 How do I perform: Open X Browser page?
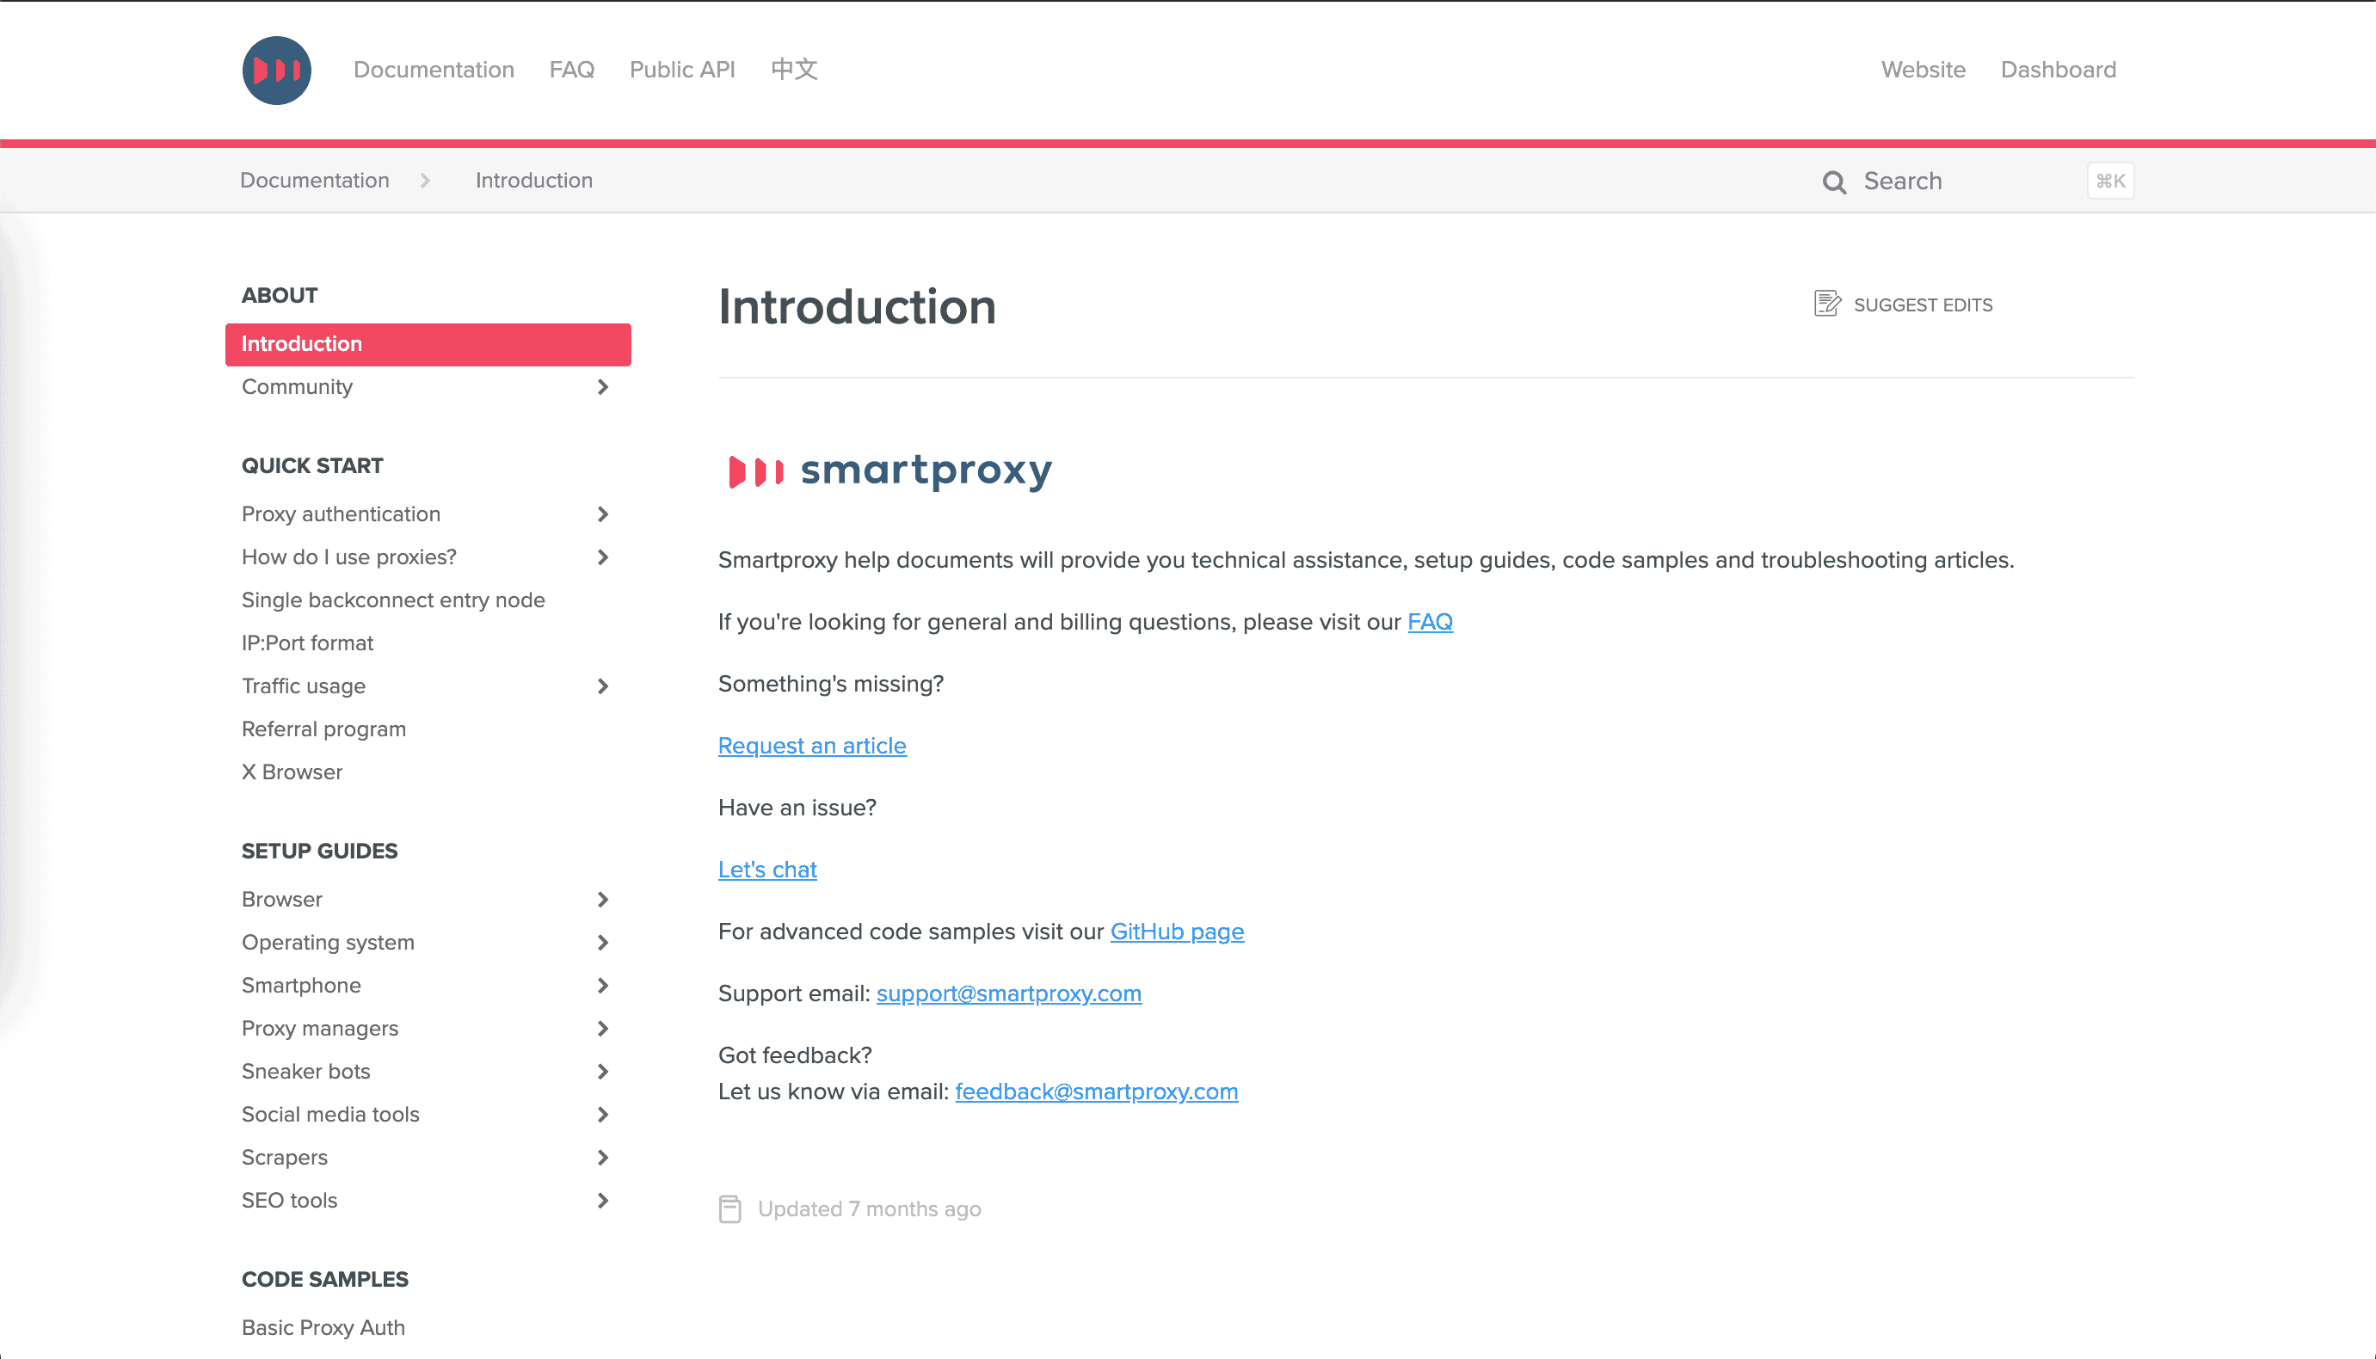(292, 772)
